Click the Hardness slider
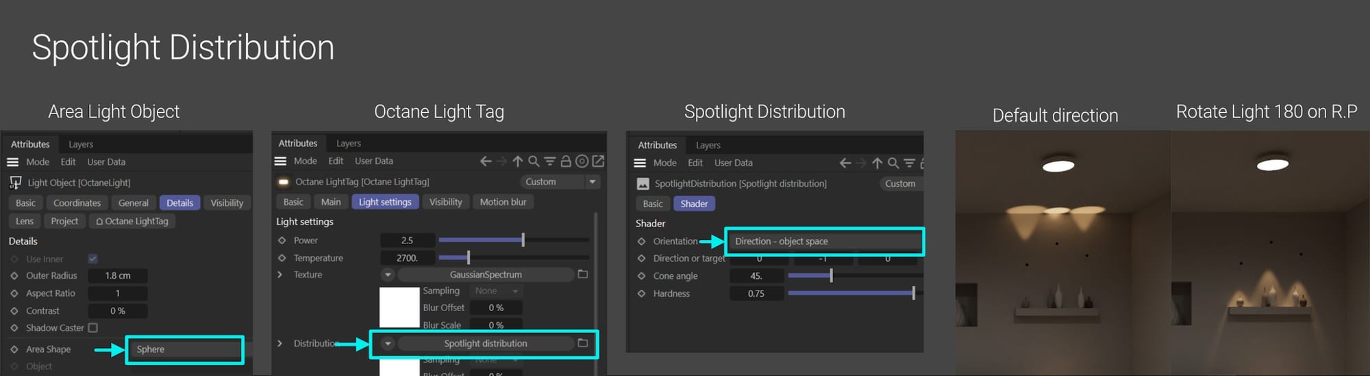This screenshot has width=1370, height=376. (856, 293)
